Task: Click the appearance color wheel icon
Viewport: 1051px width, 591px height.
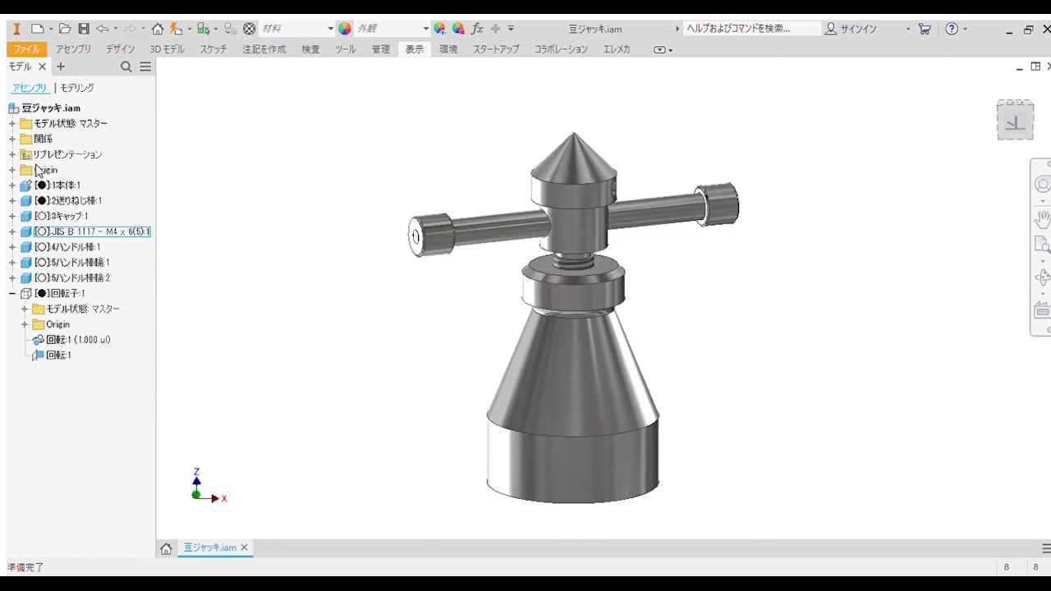Action: point(345,29)
